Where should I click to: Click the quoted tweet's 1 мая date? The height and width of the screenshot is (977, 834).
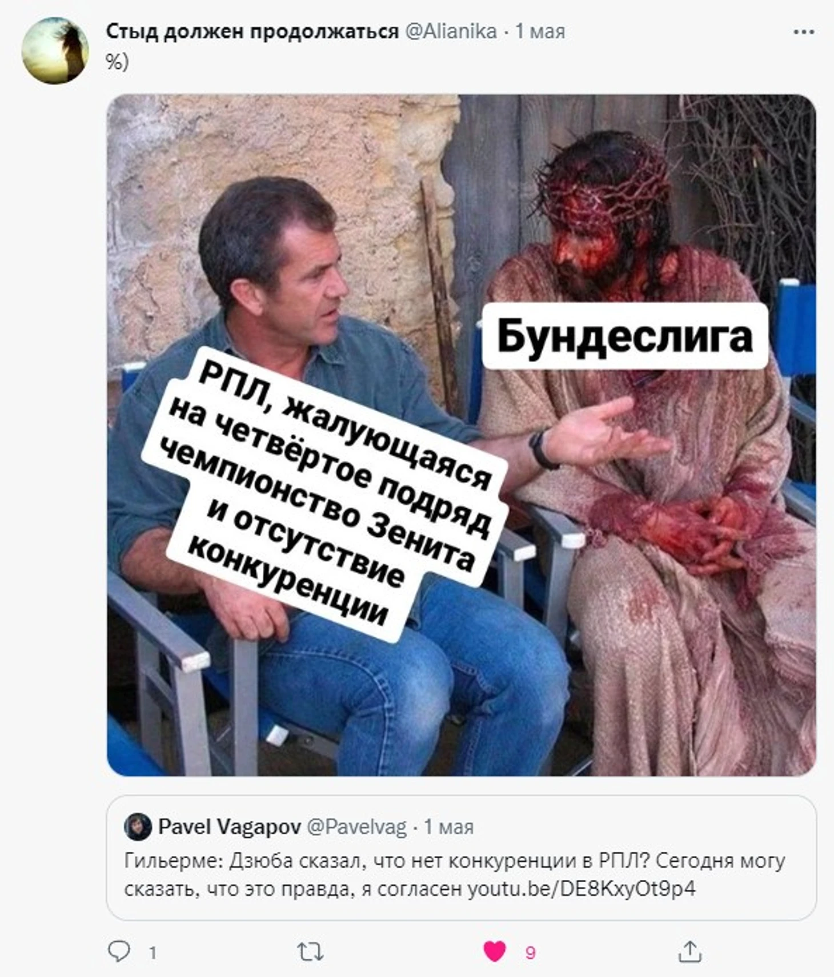(x=449, y=827)
